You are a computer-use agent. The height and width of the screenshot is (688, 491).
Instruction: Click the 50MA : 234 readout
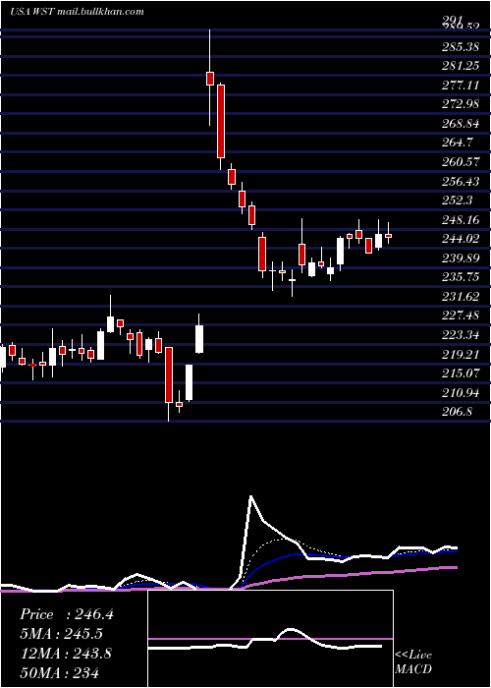coord(59,672)
